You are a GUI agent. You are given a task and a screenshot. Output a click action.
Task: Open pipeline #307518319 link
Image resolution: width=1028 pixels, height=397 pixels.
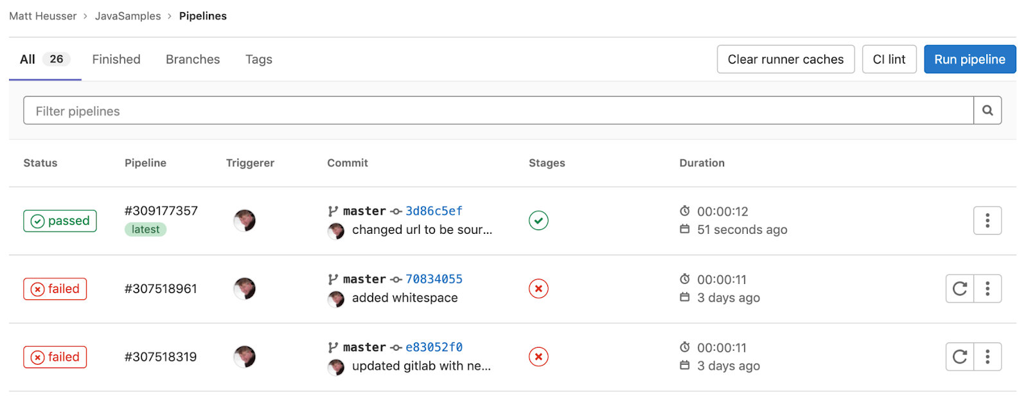pos(161,357)
